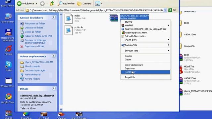Choose Propriétés in the context menu
The image size is (212, 119).
tap(146, 77)
